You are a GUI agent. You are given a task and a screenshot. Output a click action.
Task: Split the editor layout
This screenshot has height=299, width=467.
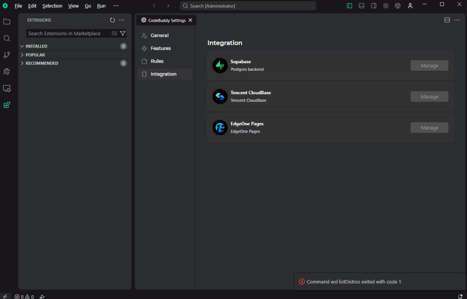(x=447, y=20)
